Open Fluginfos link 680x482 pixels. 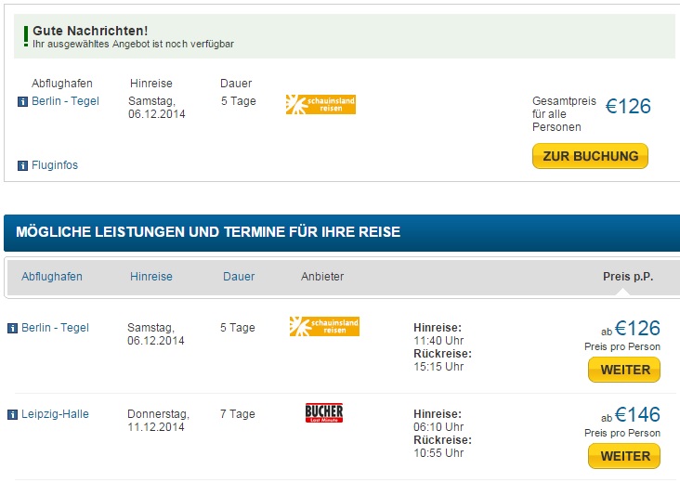[x=55, y=165]
